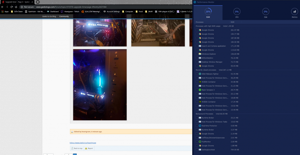Check the Windows Explorer process box

pyautogui.click(x=197, y=54)
